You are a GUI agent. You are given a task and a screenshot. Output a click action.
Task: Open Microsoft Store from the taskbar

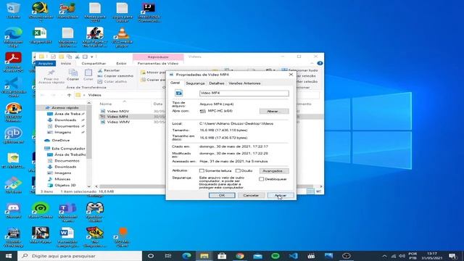point(222,256)
